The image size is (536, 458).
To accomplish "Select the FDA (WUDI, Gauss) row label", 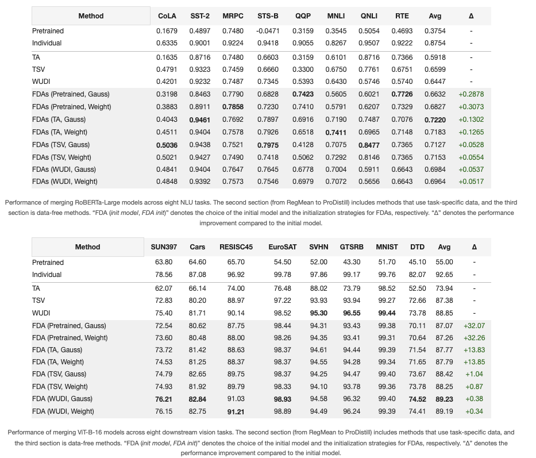I will pos(62,399).
